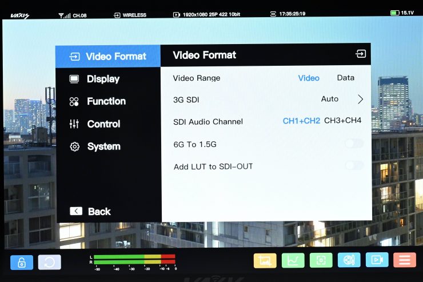This screenshot has width=423, height=282.
Task: Open the yellow image frame tool
Action: [265, 260]
